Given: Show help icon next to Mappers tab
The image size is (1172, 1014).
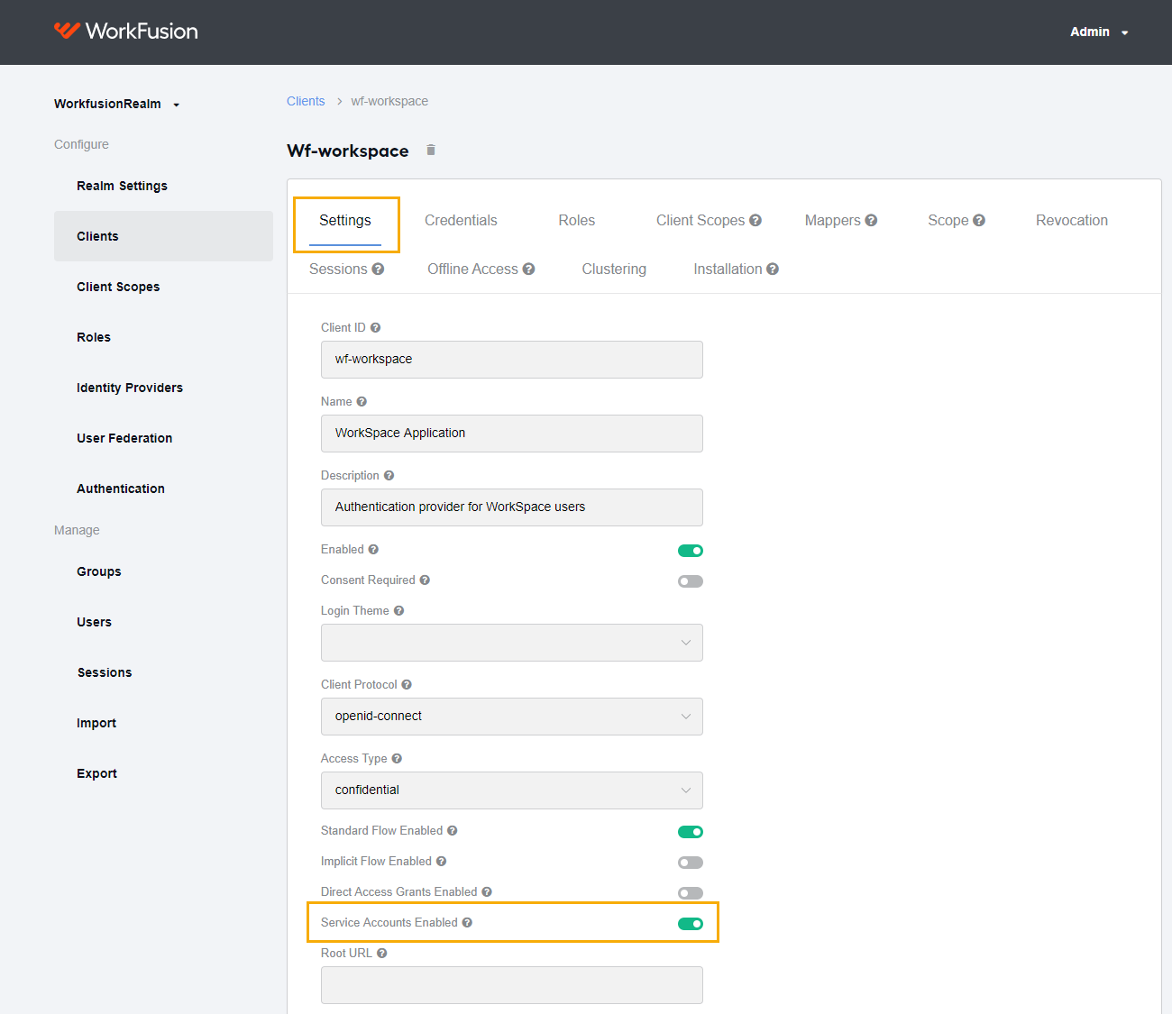Looking at the screenshot, I should click(x=871, y=220).
